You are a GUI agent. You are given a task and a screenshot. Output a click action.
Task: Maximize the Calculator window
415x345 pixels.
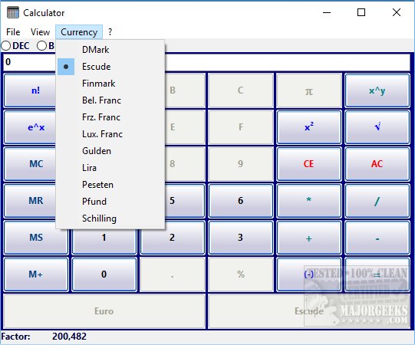click(x=361, y=12)
